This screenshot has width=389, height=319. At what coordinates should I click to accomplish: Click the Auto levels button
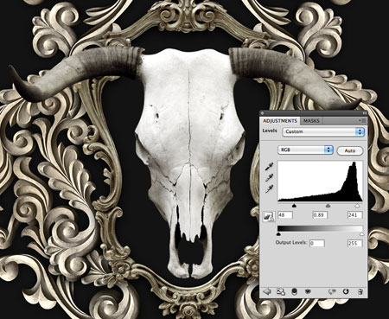click(x=350, y=150)
